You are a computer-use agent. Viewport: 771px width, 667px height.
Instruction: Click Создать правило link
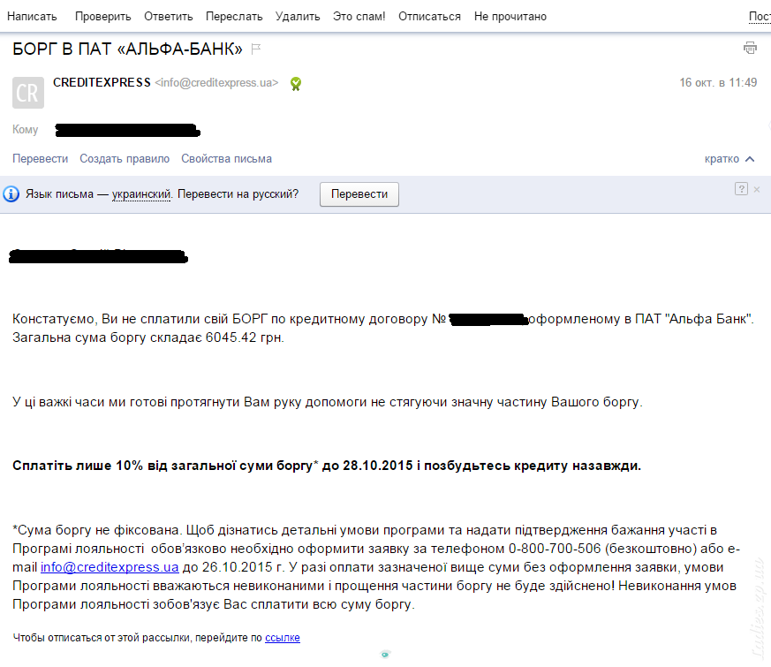click(x=125, y=159)
